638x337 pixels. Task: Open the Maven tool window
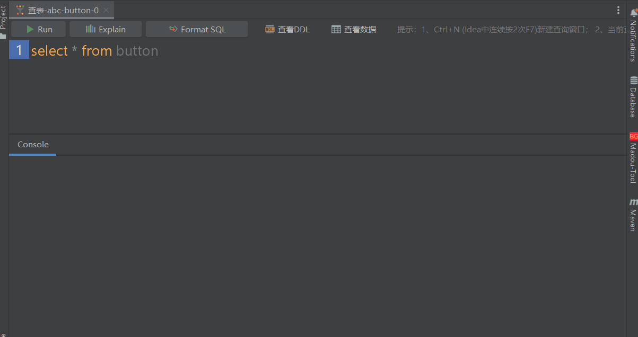point(633,215)
